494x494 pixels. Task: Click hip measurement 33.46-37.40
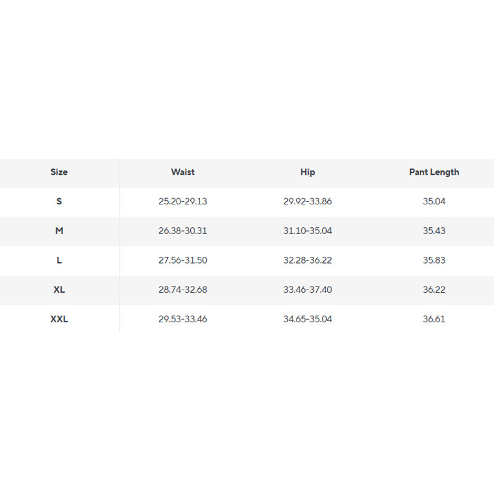pos(308,290)
